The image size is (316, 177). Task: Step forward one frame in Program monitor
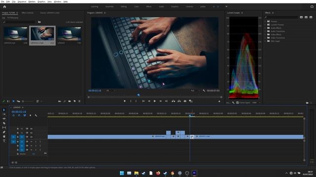[160, 101]
